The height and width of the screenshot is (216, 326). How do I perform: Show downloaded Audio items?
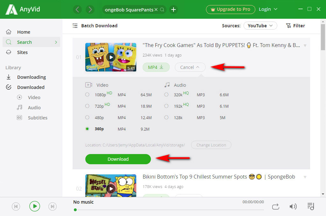pyautogui.click(x=34, y=108)
